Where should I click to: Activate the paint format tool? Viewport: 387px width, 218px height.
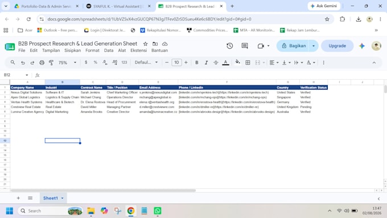[51, 63]
